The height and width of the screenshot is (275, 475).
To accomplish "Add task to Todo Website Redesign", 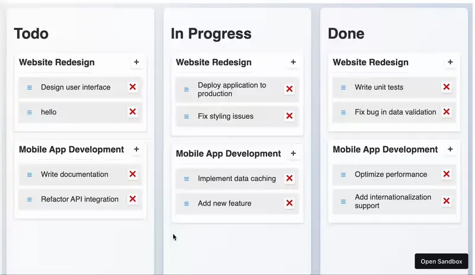I will coord(136,62).
